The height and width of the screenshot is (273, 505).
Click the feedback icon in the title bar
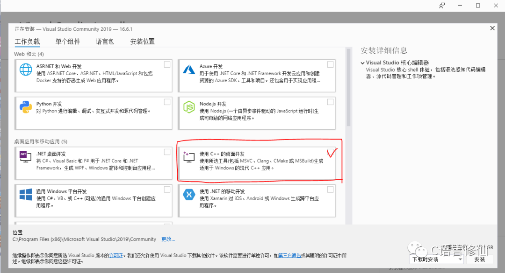point(442,6)
